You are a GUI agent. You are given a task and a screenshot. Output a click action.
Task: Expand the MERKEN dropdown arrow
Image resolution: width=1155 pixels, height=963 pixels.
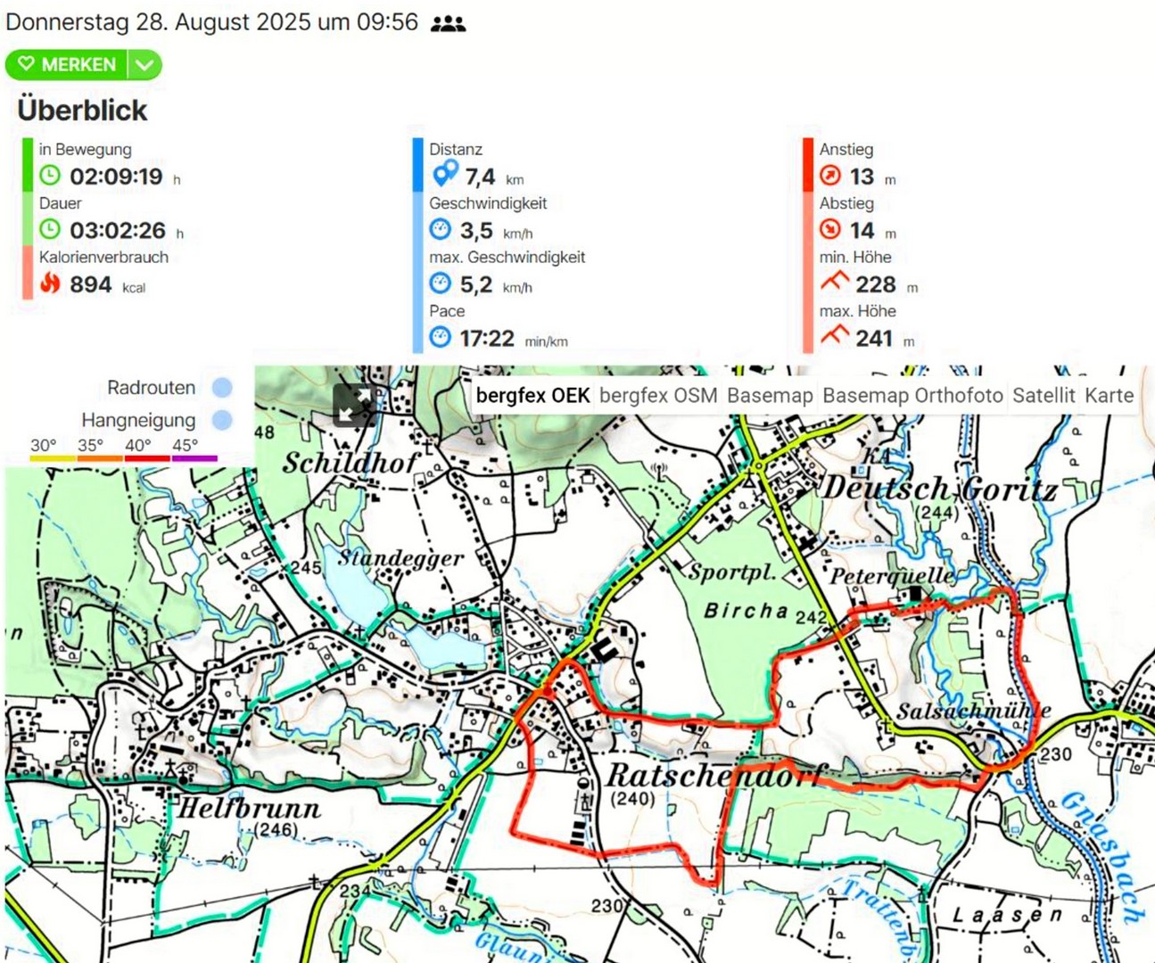coord(144,65)
